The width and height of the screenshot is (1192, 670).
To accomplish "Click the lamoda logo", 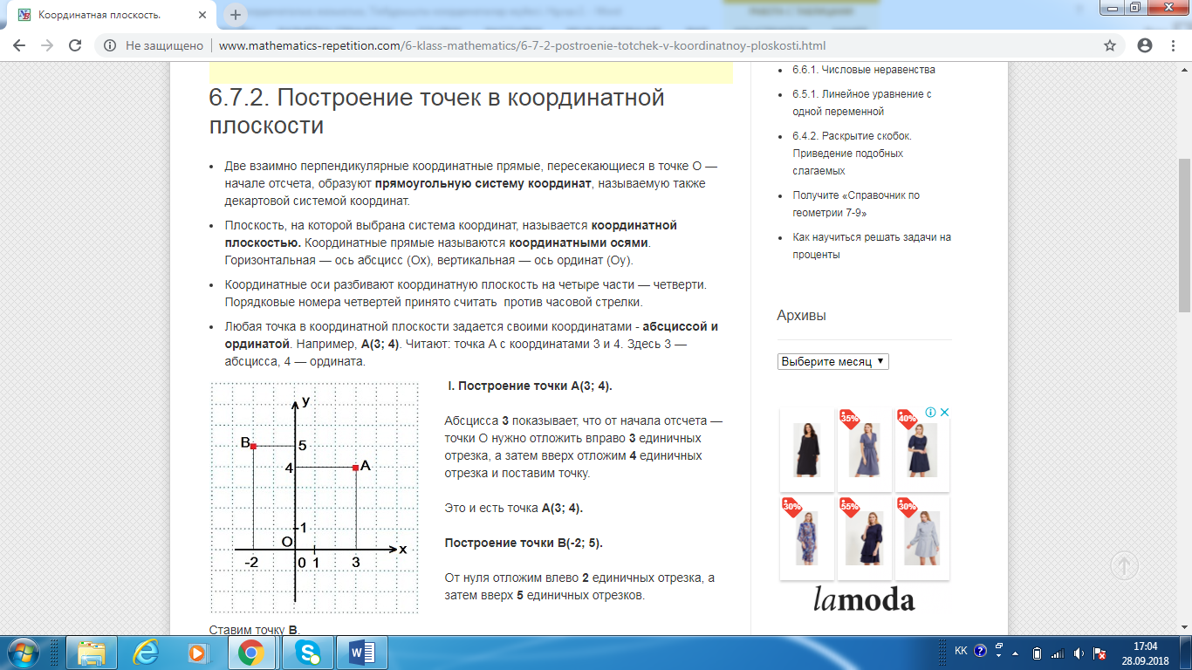I will (864, 599).
